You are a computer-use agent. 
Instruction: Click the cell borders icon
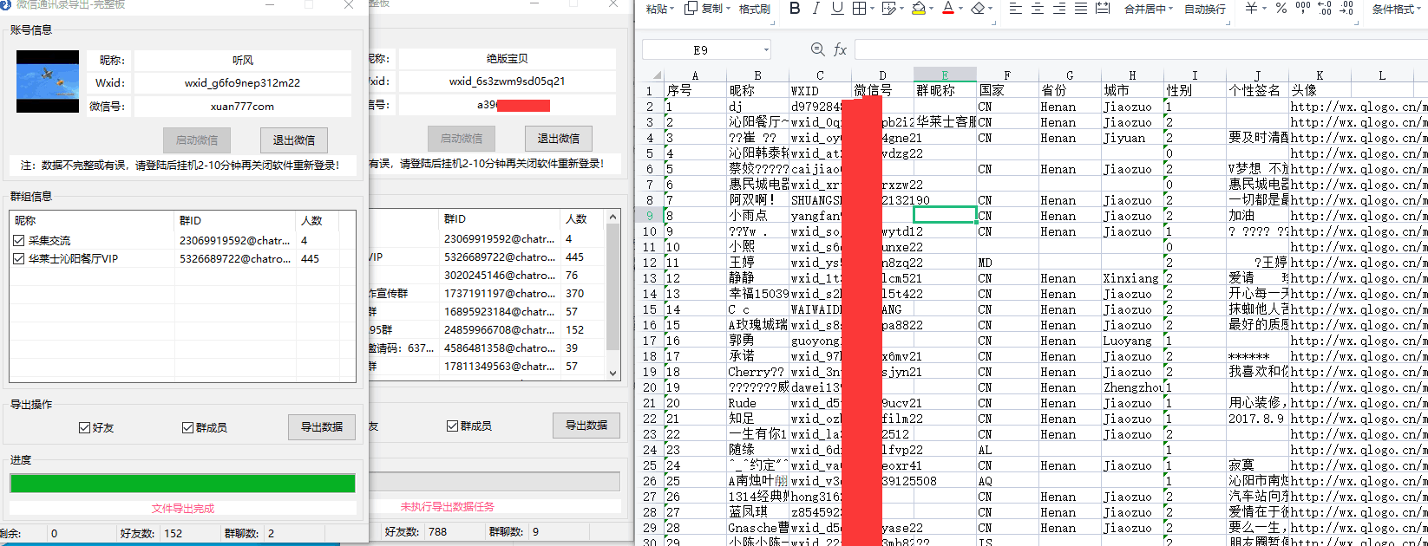click(859, 8)
